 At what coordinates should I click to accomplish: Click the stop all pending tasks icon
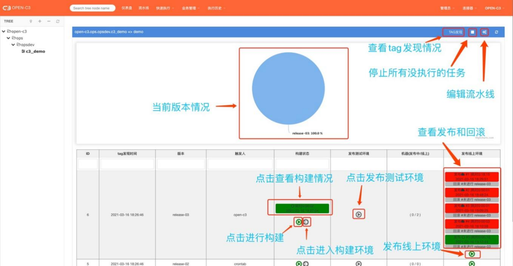[473, 32]
